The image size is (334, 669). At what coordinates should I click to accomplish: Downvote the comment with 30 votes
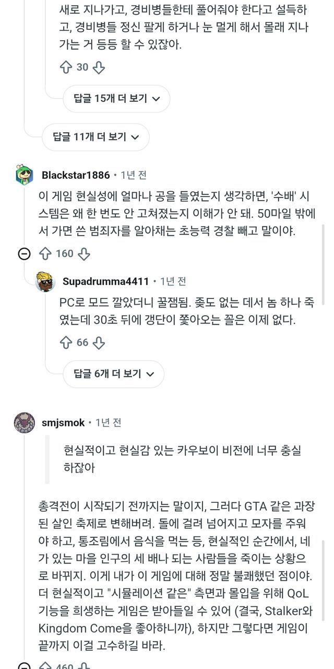coord(99,67)
